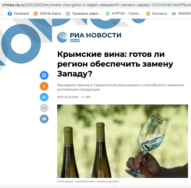Click the browser address bar URL
This screenshot has height=188, width=191.
pos(96,5)
